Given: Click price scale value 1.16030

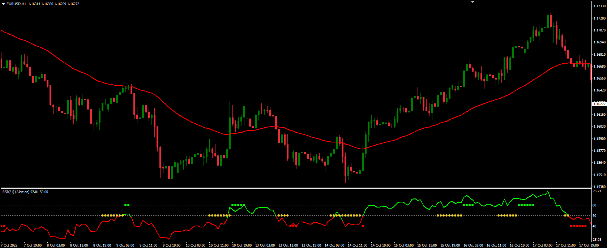Looking at the screenshot, I should (x=599, y=127).
